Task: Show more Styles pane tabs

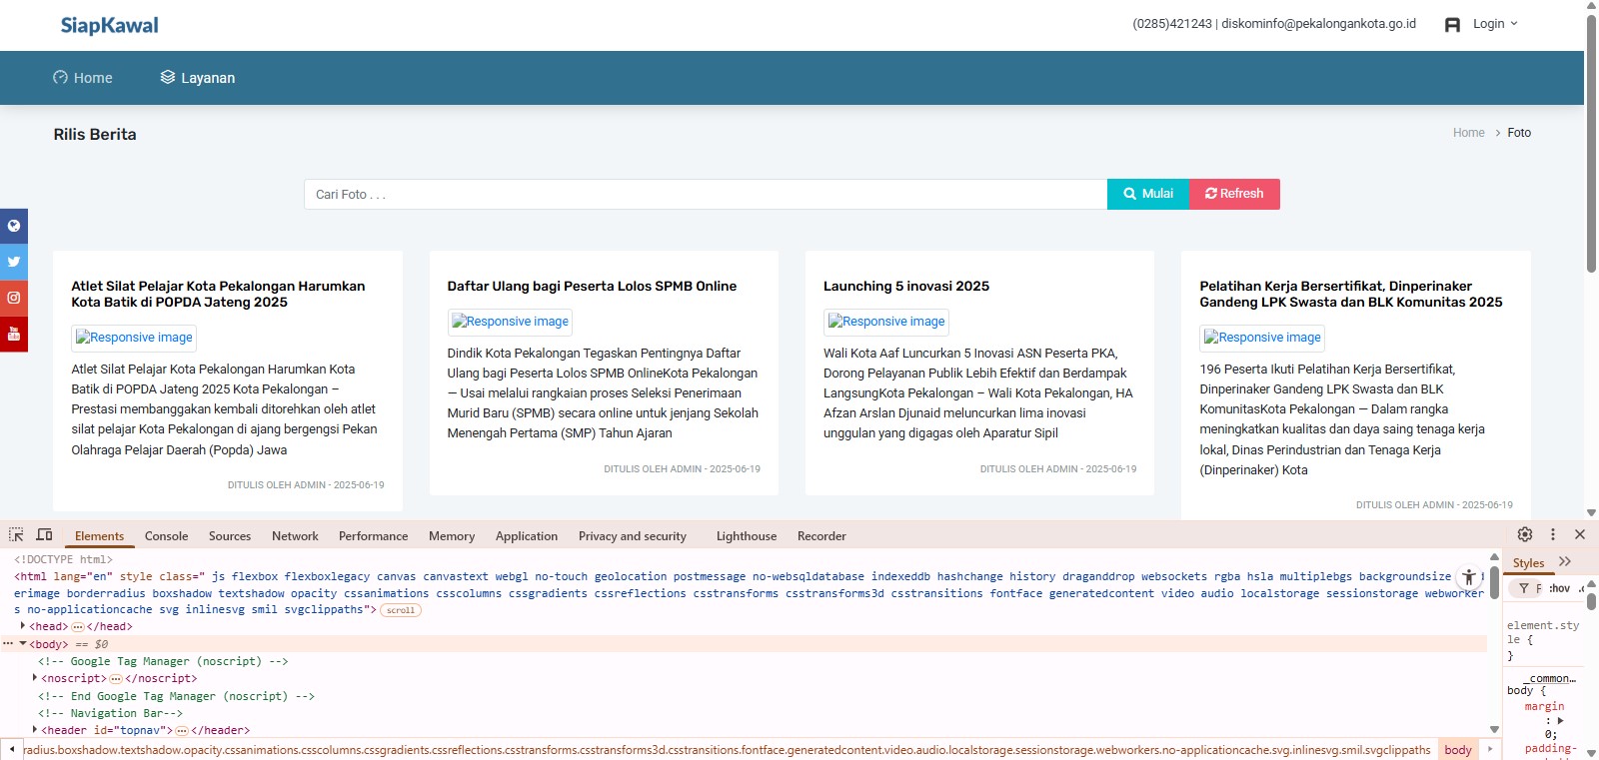Action: pos(1565,562)
